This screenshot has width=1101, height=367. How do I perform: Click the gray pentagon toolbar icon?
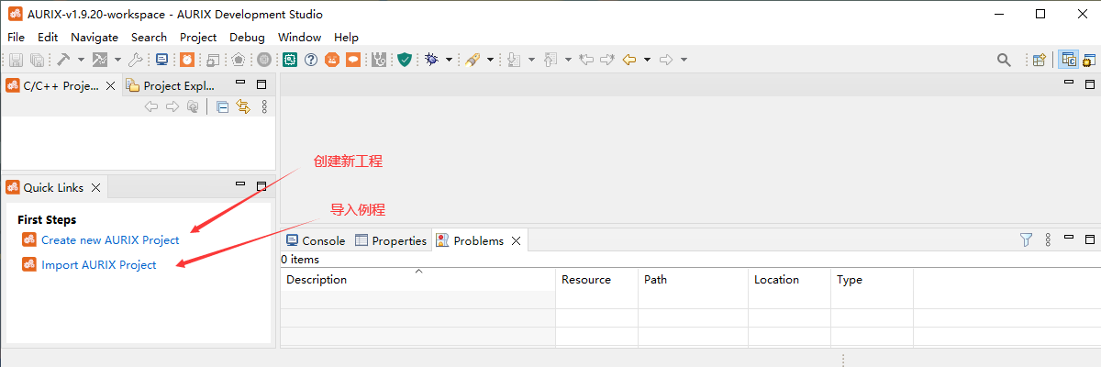pos(239,60)
